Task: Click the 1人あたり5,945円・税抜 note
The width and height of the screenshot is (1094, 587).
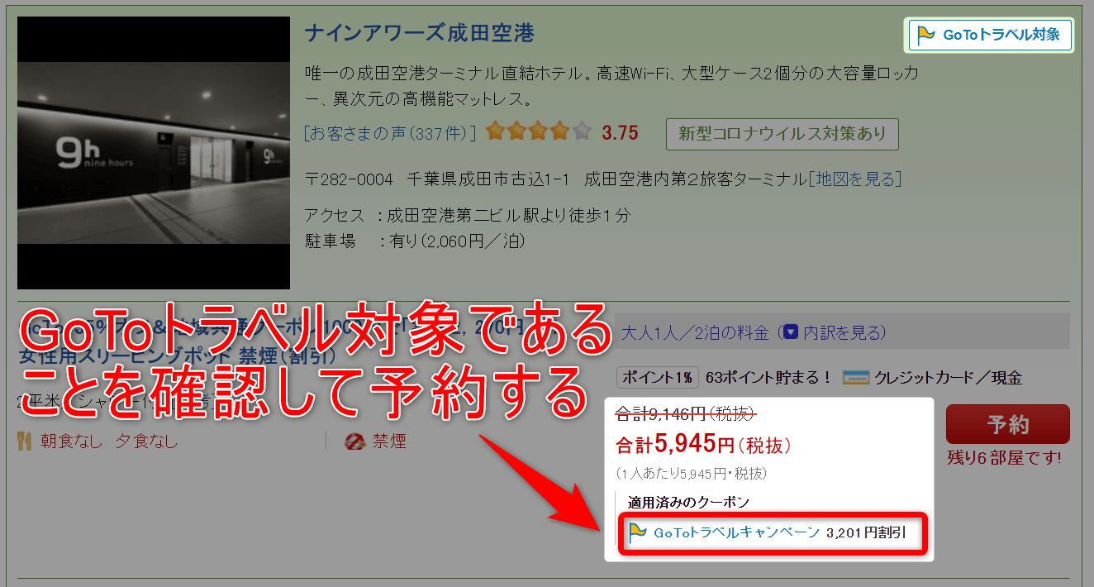Action: [692, 474]
